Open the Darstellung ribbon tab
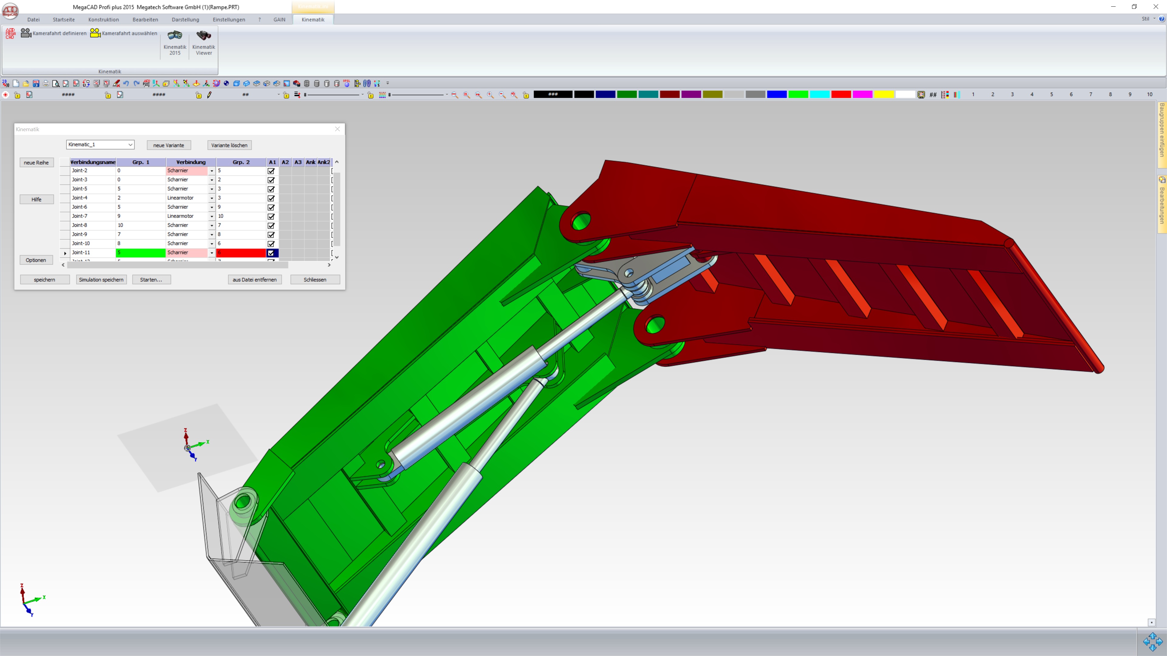 [x=185, y=19]
